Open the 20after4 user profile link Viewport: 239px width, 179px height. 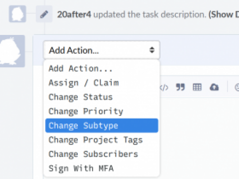(x=74, y=15)
